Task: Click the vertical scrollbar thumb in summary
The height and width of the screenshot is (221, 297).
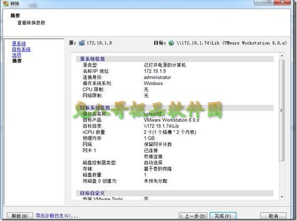Action: pos(282,110)
